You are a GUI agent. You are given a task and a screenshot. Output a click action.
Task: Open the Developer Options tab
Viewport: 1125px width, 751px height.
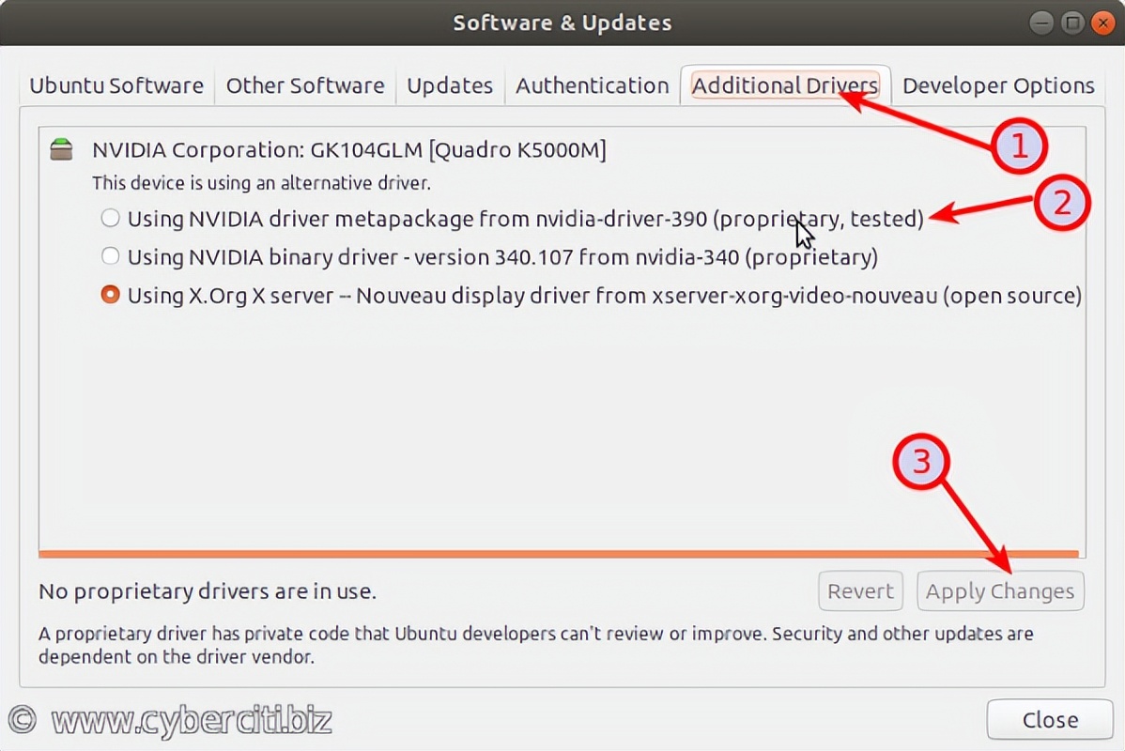pos(998,85)
